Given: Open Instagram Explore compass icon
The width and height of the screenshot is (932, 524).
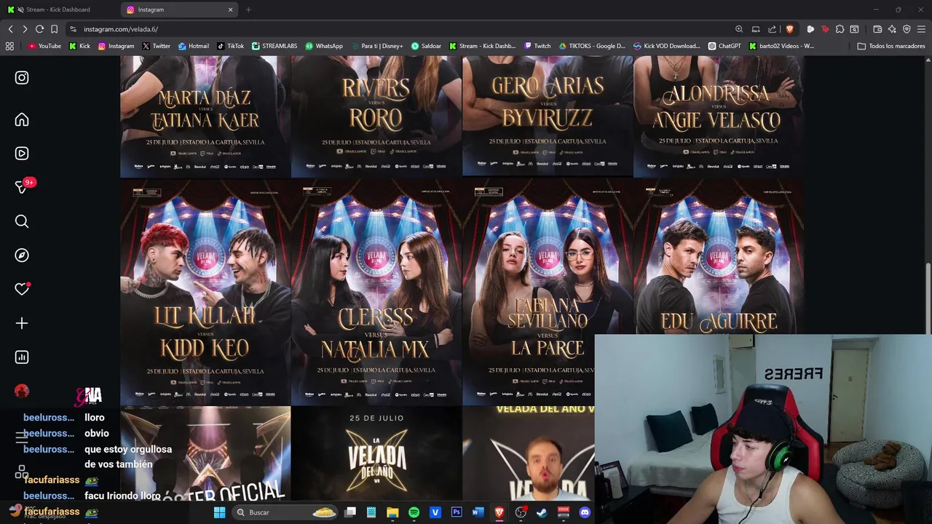Looking at the screenshot, I should click(x=22, y=255).
